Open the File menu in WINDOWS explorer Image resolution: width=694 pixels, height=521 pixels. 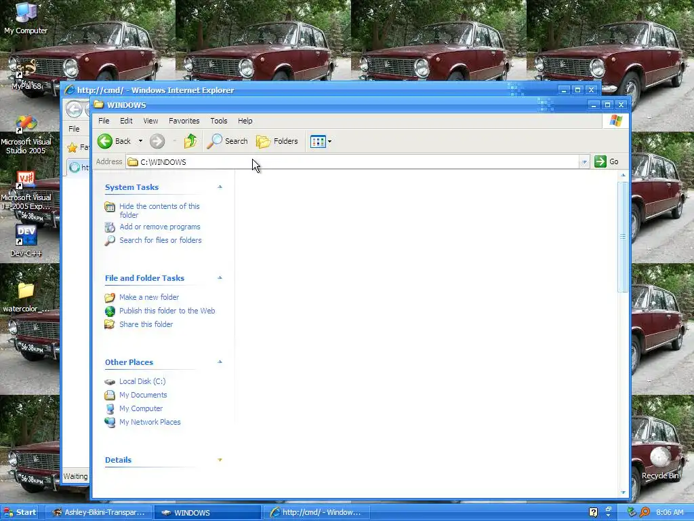(104, 121)
